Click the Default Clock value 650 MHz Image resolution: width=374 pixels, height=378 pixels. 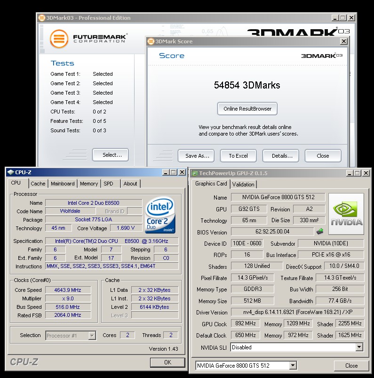click(x=245, y=335)
